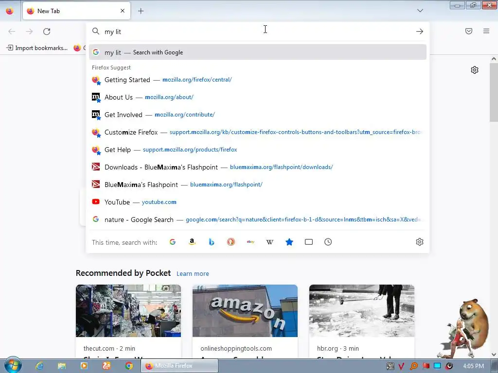Select the New Tab tab

coord(76,11)
